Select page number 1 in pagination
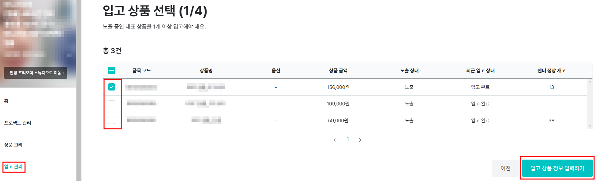Image resolution: width=599 pixels, height=181 pixels. point(348,139)
